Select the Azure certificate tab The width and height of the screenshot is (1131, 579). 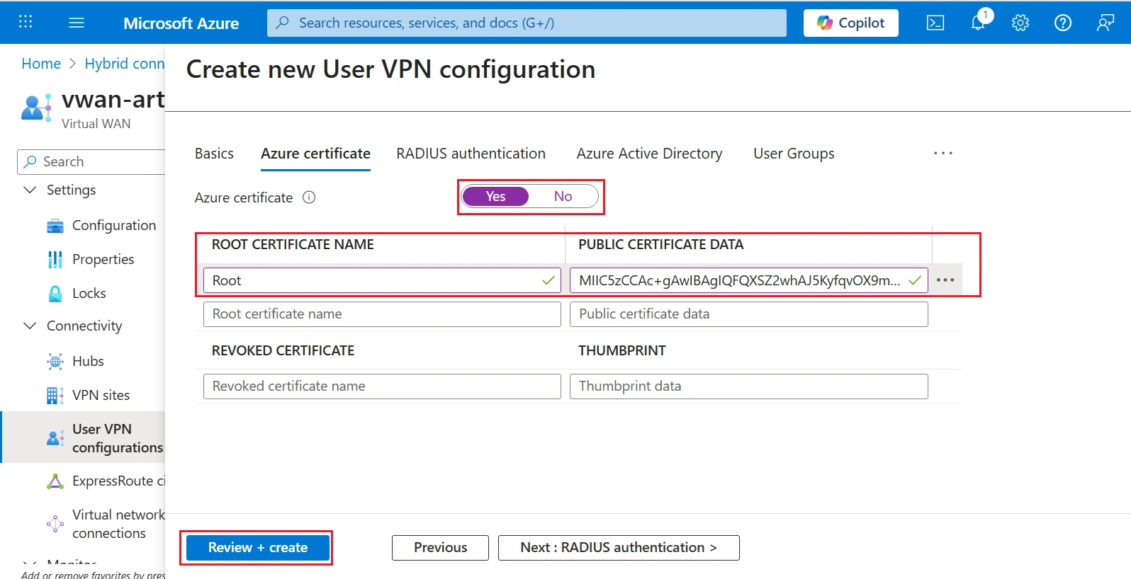coord(315,154)
